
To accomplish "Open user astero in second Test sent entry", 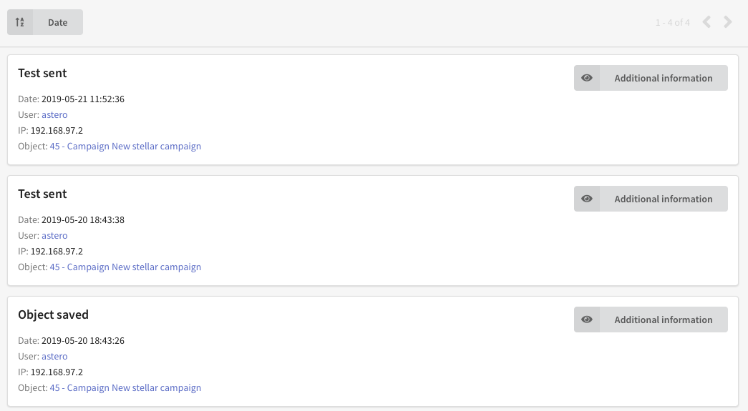I will coord(54,236).
